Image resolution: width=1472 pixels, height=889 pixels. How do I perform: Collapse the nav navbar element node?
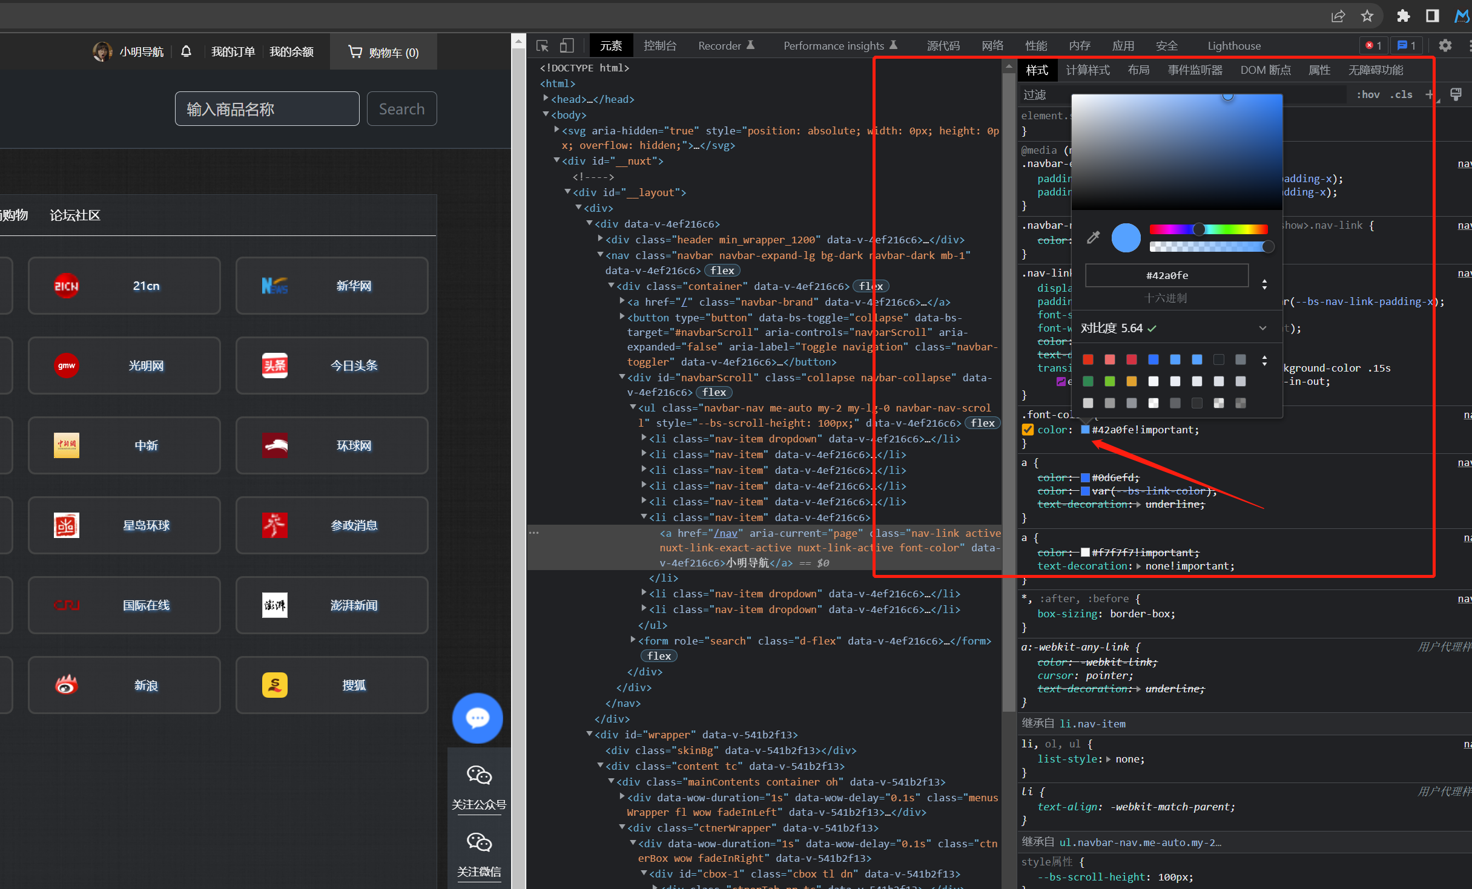[600, 255]
